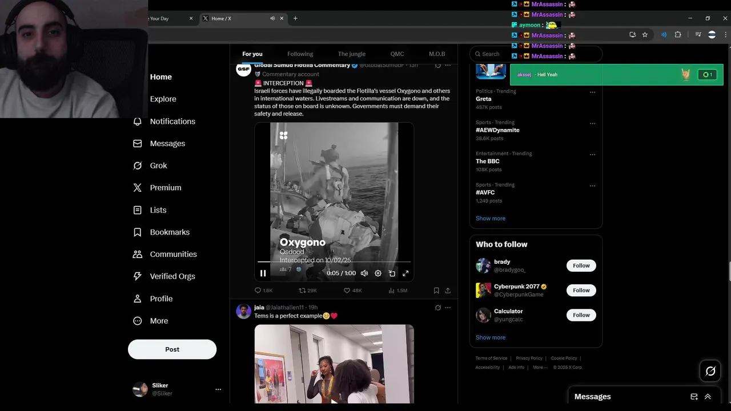
Task: Open Terms of Service link
Action: (x=491, y=358)
